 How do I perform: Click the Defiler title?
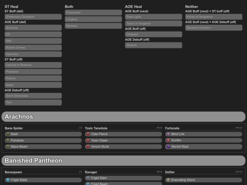170,172
